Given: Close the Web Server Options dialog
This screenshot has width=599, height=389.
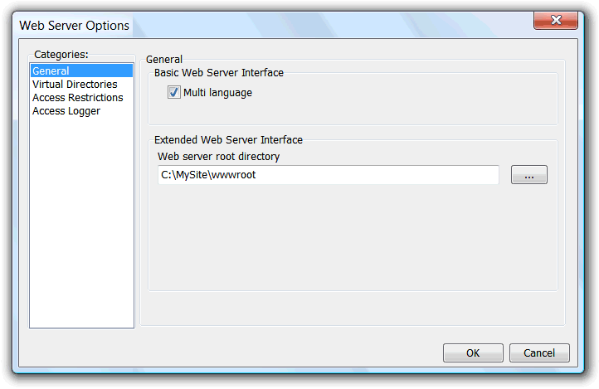Looking at the screenshot, I should pyautogui.click(x=556, y=20).
